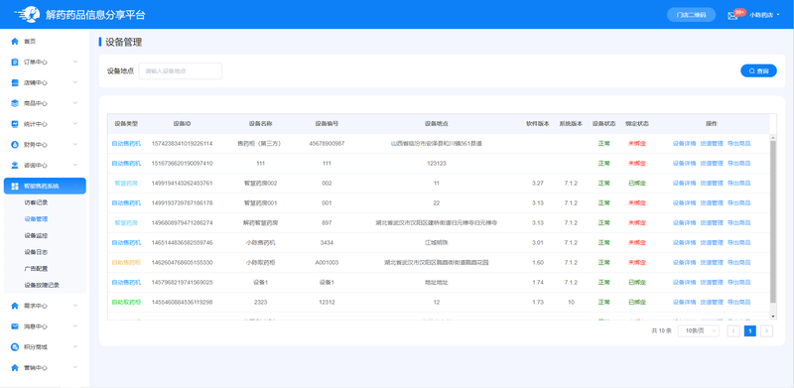Open 设备详情 for 小陈取药柜 row
The height and width of the screenshot is (388, 794).
[x=684, y=262]
